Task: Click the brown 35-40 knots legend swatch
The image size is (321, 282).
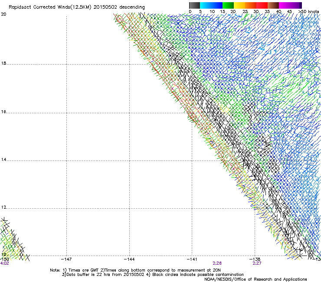Action: [273, 5]
